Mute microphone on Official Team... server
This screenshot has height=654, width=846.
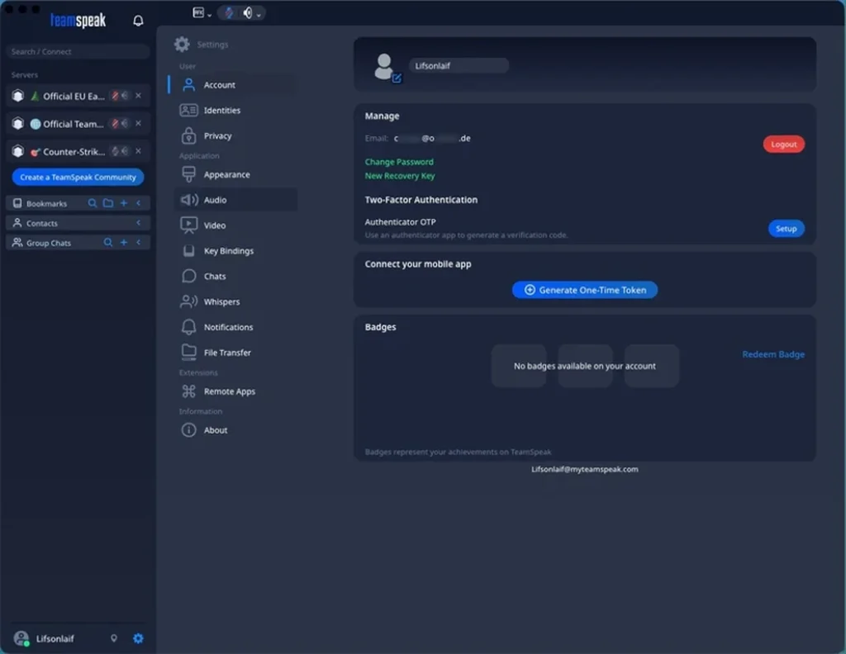(115, 124)
